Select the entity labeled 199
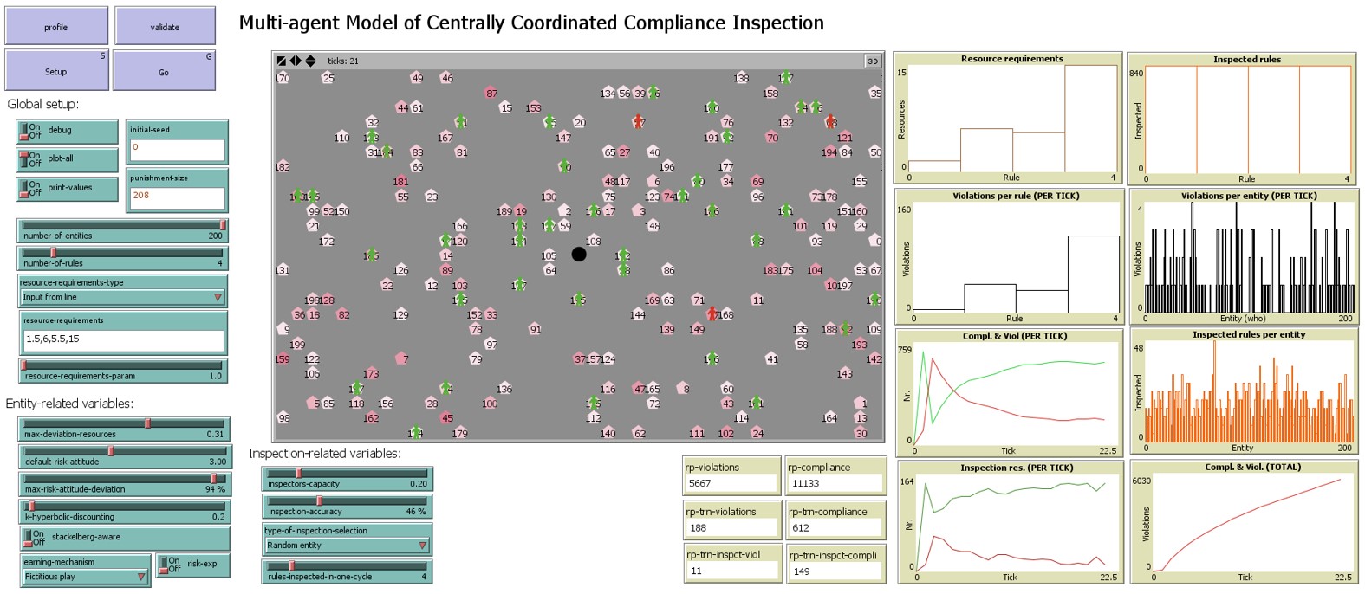Screen dimensions: 1365x594 (297, 344)
